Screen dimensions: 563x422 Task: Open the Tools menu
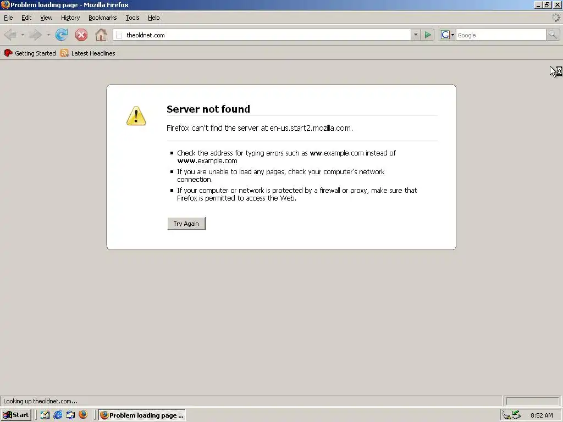133,18
